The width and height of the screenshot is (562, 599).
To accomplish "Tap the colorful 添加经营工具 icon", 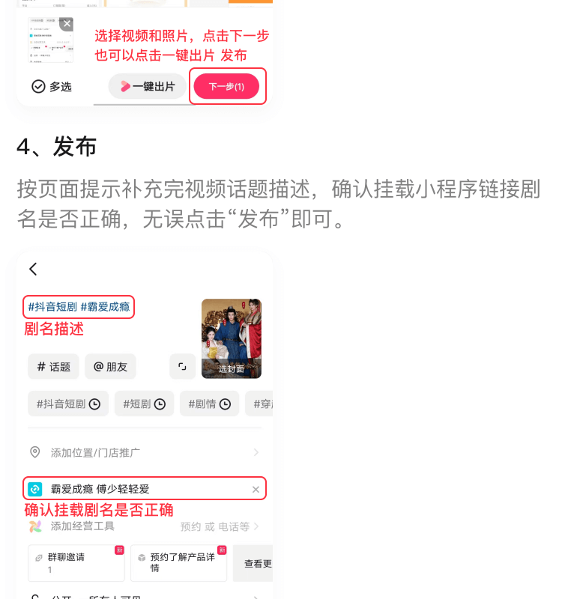I will (x=35, y=526).
